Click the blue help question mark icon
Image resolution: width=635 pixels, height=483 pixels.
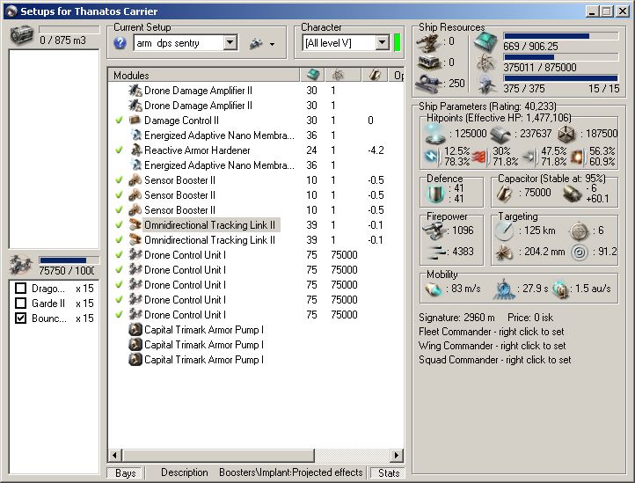pyautogui.click(x=120, y=43)
